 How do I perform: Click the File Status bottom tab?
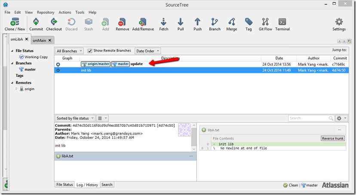tap(64, 185)
